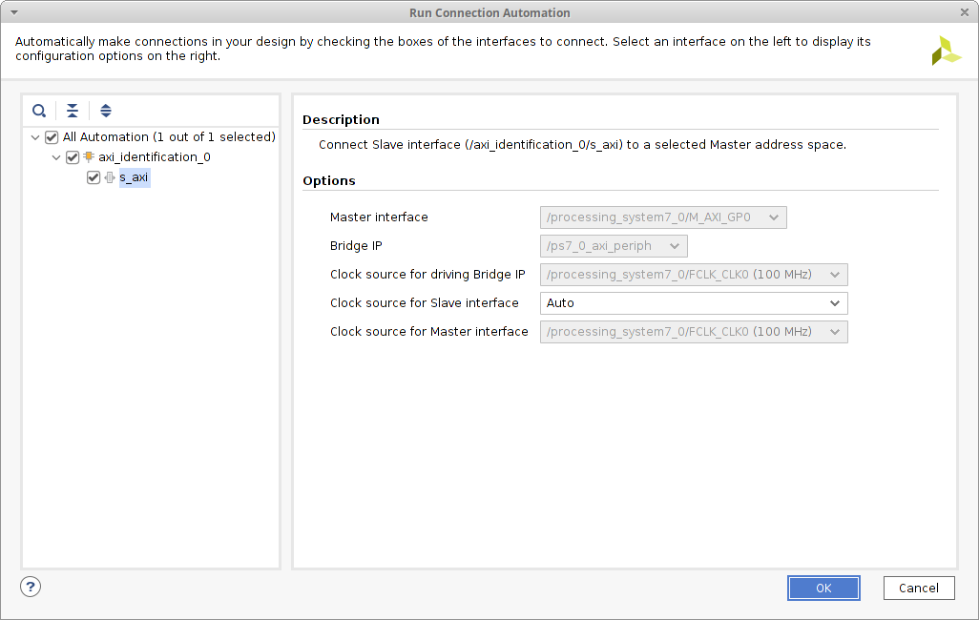
Task: Close the Run Connection Automation dialog
Action: click(x=964, y=12)
